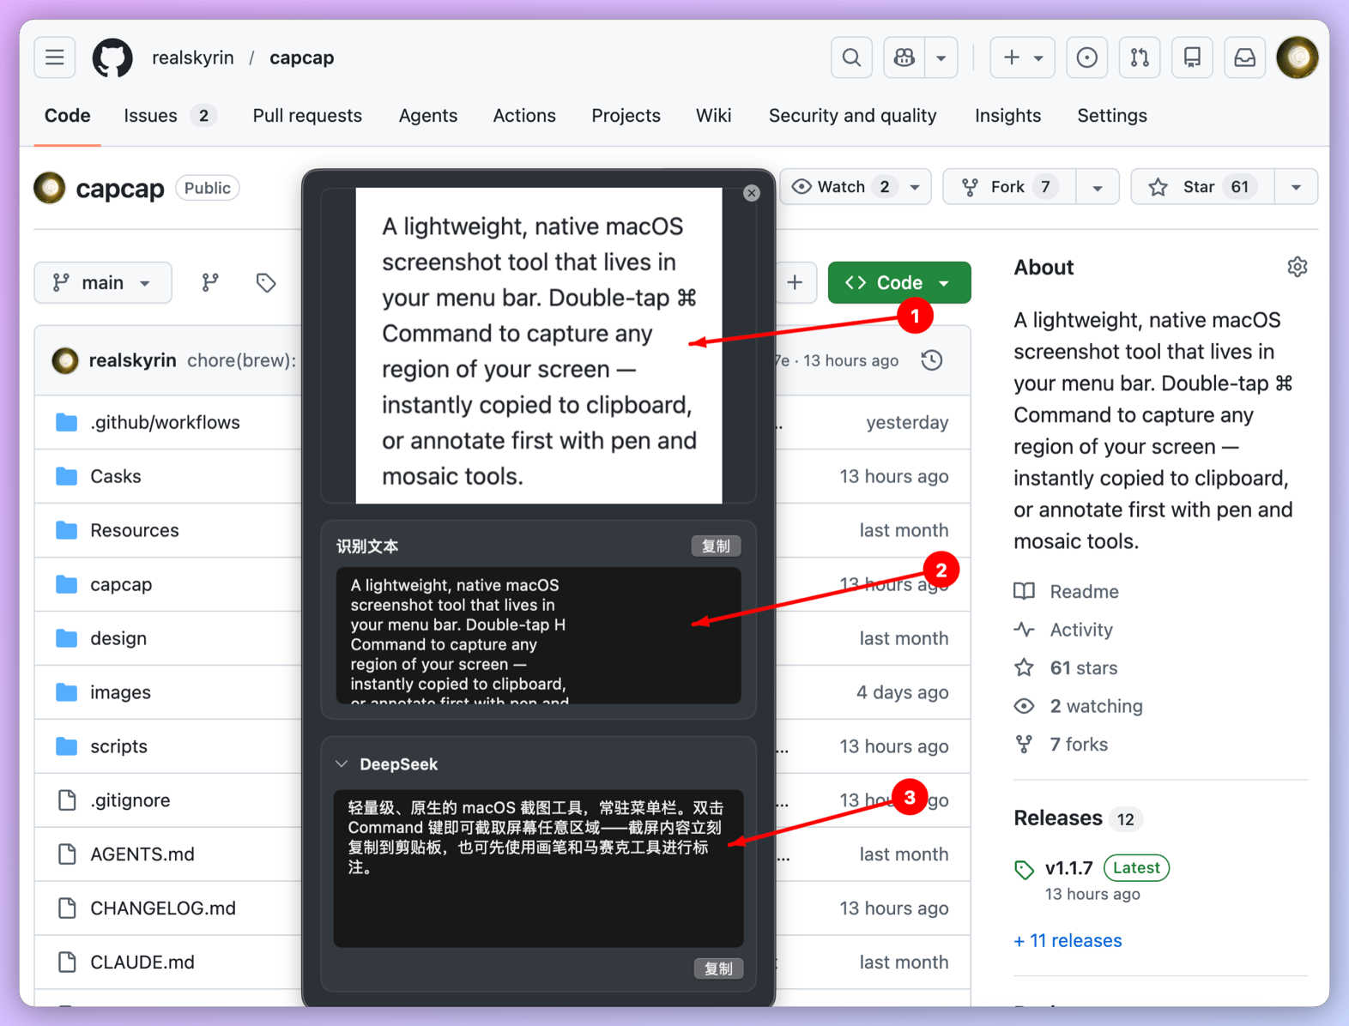
Task: Expand the Fork options dropdown
Action: 1098,187
